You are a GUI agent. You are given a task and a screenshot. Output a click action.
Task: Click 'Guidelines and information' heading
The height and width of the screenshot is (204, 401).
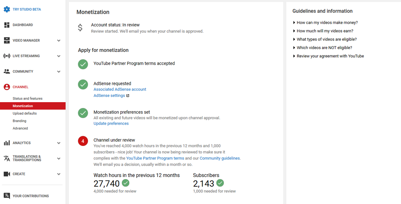click(x=322, y=11)
